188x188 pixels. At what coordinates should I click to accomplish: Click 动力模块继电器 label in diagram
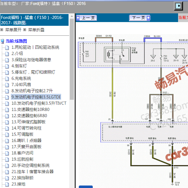[x=115, y=127]
